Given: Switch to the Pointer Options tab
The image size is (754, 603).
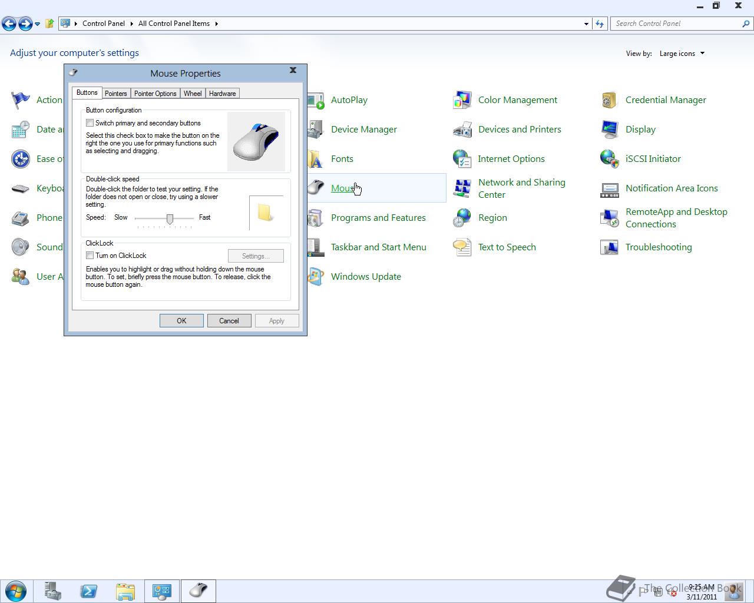Looking at the screenshot, I should (x=155, y=94).
